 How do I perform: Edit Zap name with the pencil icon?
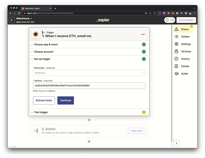pyautogui.click(x=31, y=18)
